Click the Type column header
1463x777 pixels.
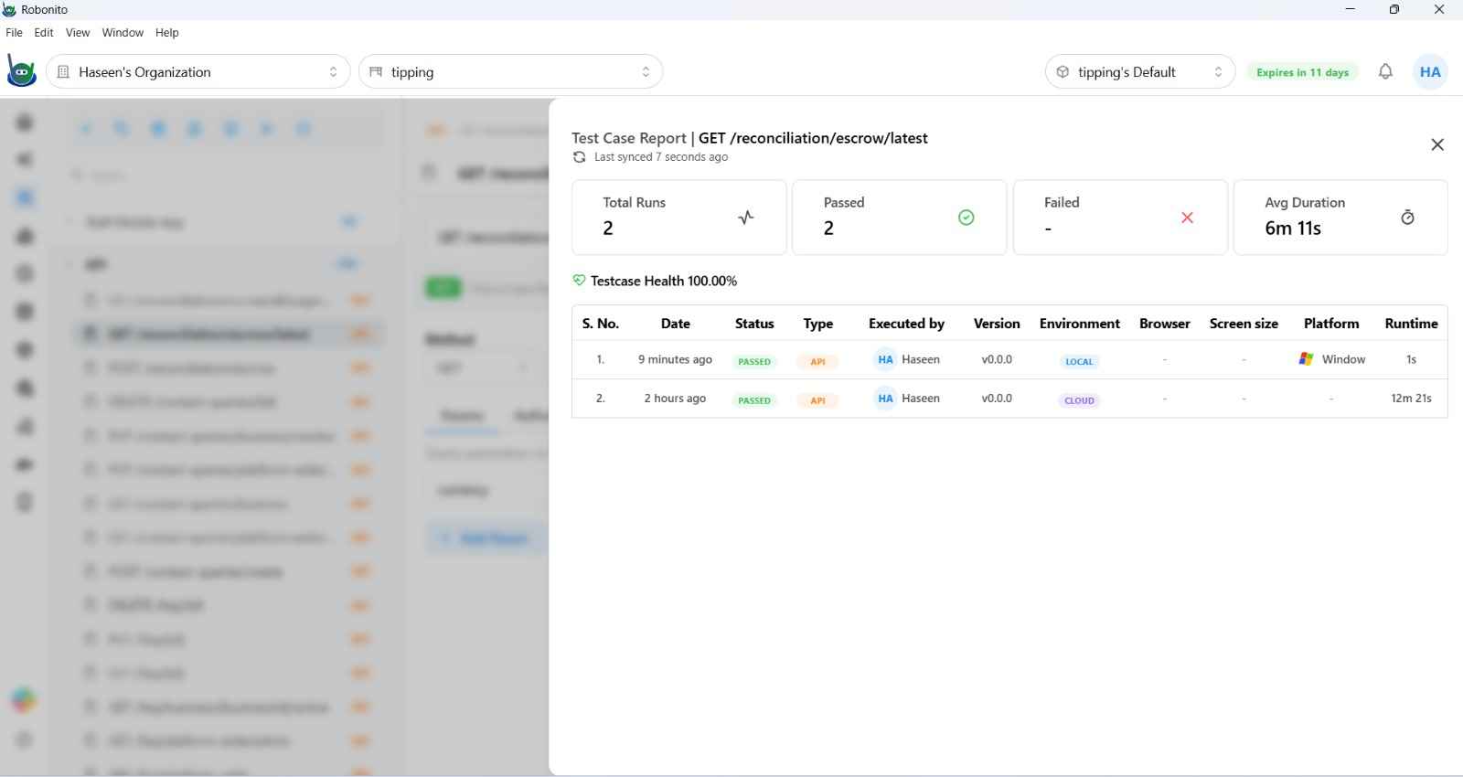pyautogui.click(x=817, y=324)
